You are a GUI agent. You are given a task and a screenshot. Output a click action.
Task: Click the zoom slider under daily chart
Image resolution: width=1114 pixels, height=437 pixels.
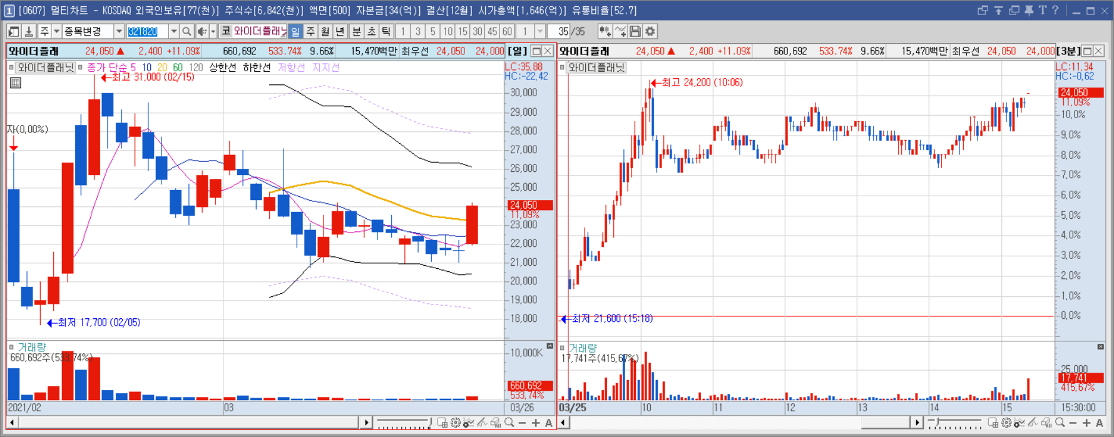click(x=404, y=423)
